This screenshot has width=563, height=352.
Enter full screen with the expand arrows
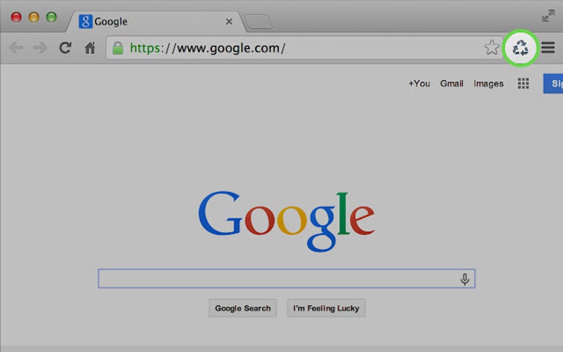(x=548, y=16)
